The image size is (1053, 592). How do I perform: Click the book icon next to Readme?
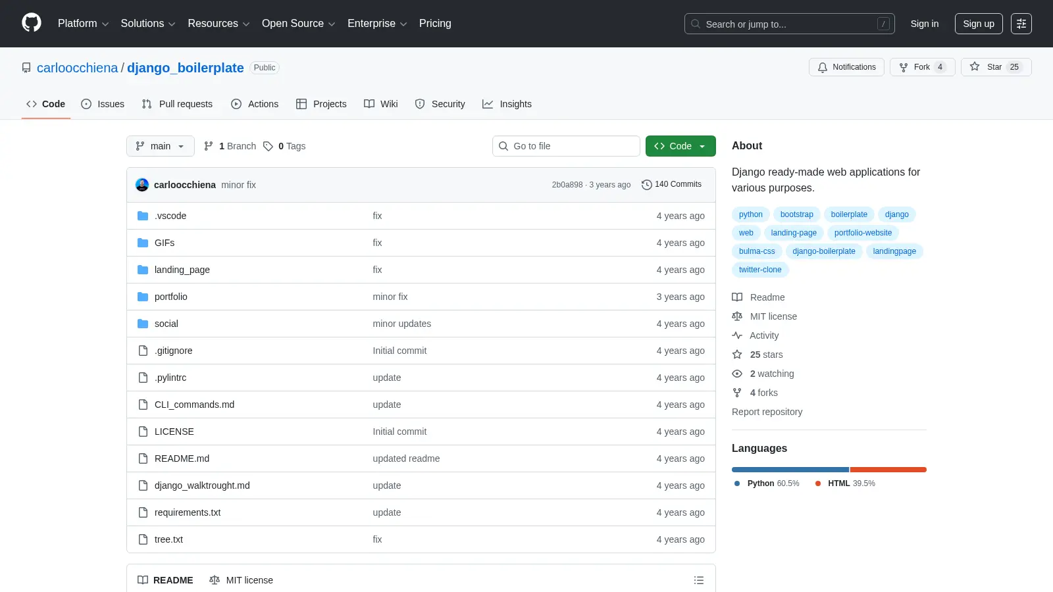pos(737,297)
